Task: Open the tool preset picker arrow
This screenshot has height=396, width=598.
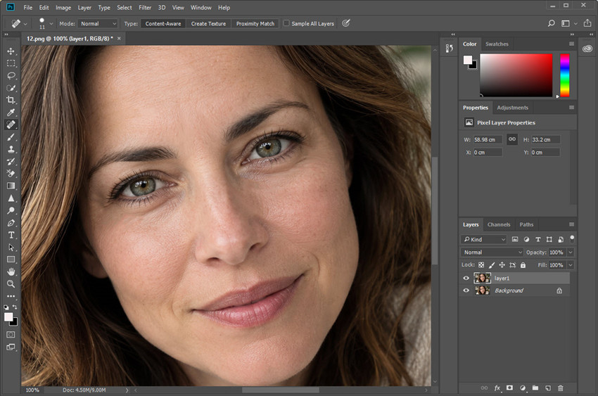Action: coord(25,24)
